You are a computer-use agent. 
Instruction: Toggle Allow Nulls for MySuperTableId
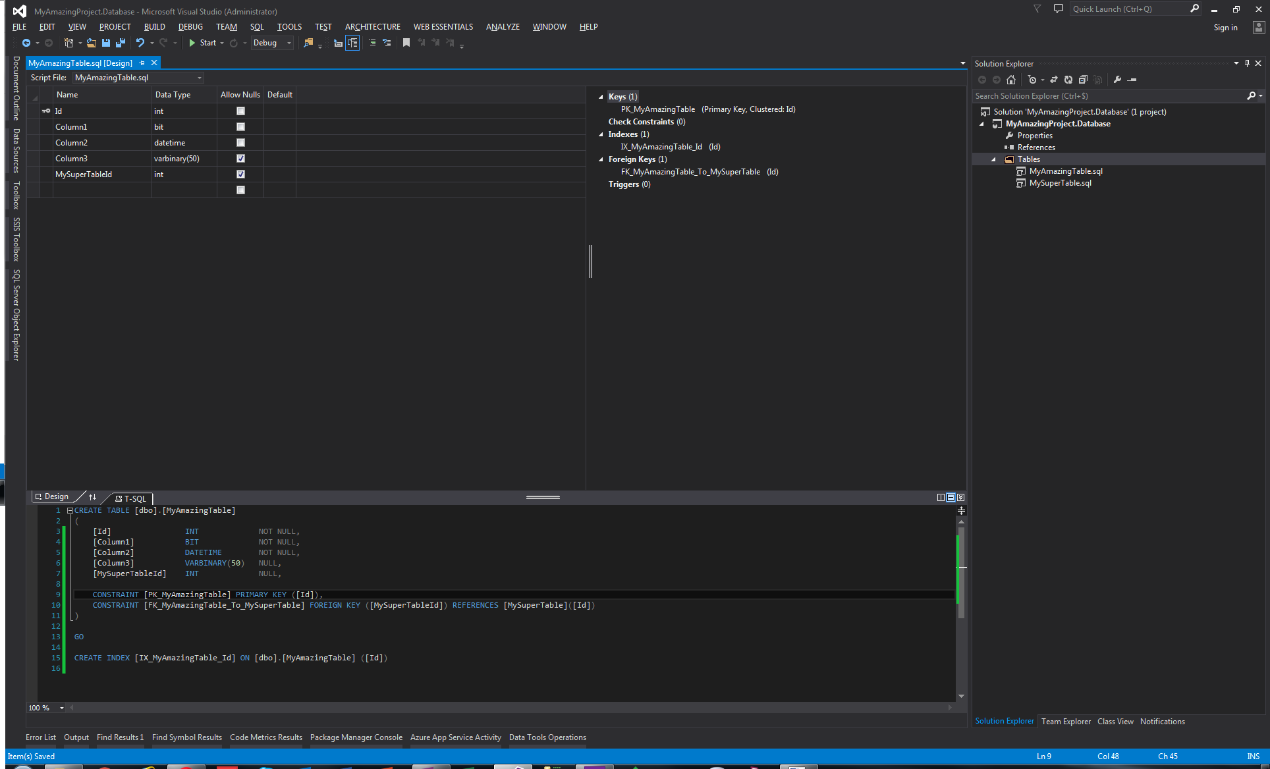tap(238, 174)
